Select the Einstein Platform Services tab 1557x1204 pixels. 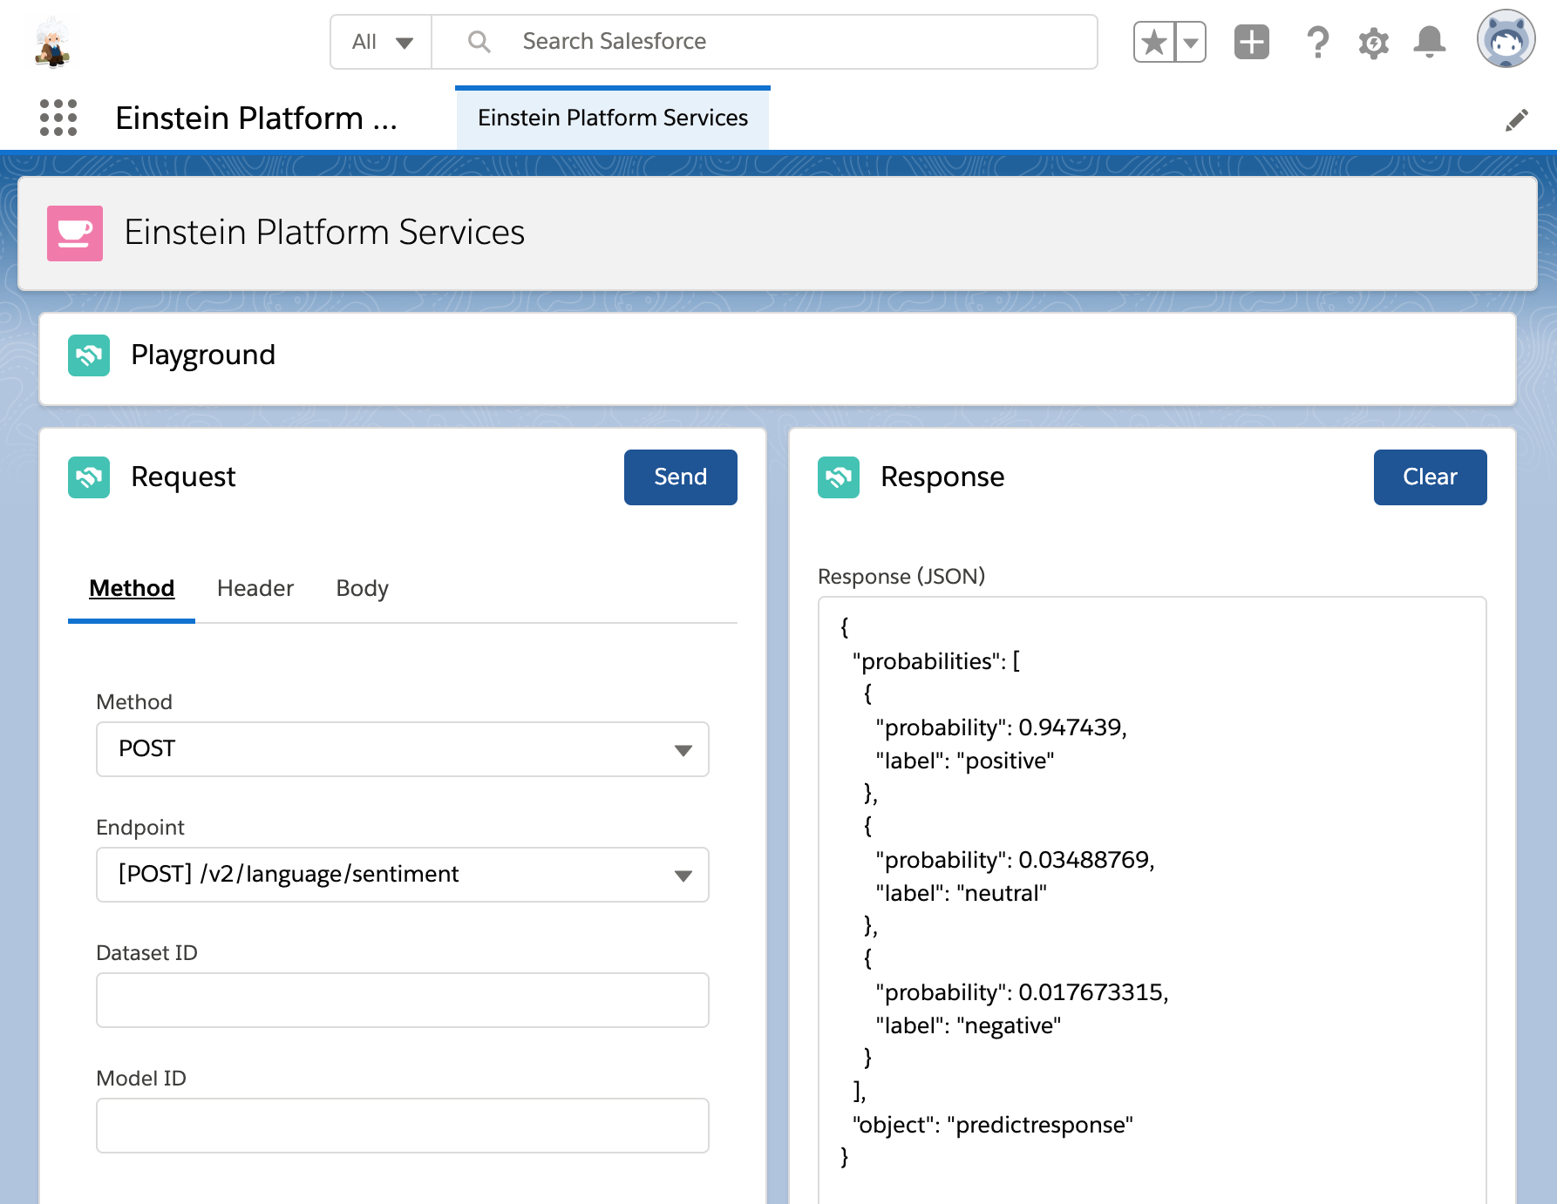613,118
